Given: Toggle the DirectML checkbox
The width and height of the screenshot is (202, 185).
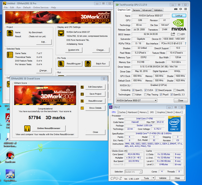Looking at the screenshot, I should 175,90.
